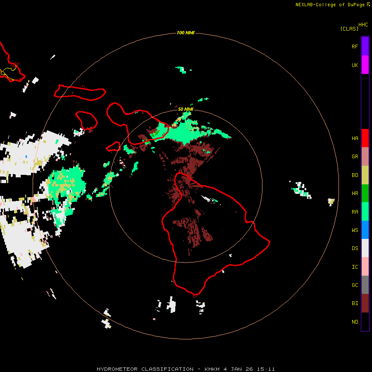The height and width of the screenshot is (372, 372).
Task: Pick the HR dark green legend swatch
Action: (x=365, y=193)
